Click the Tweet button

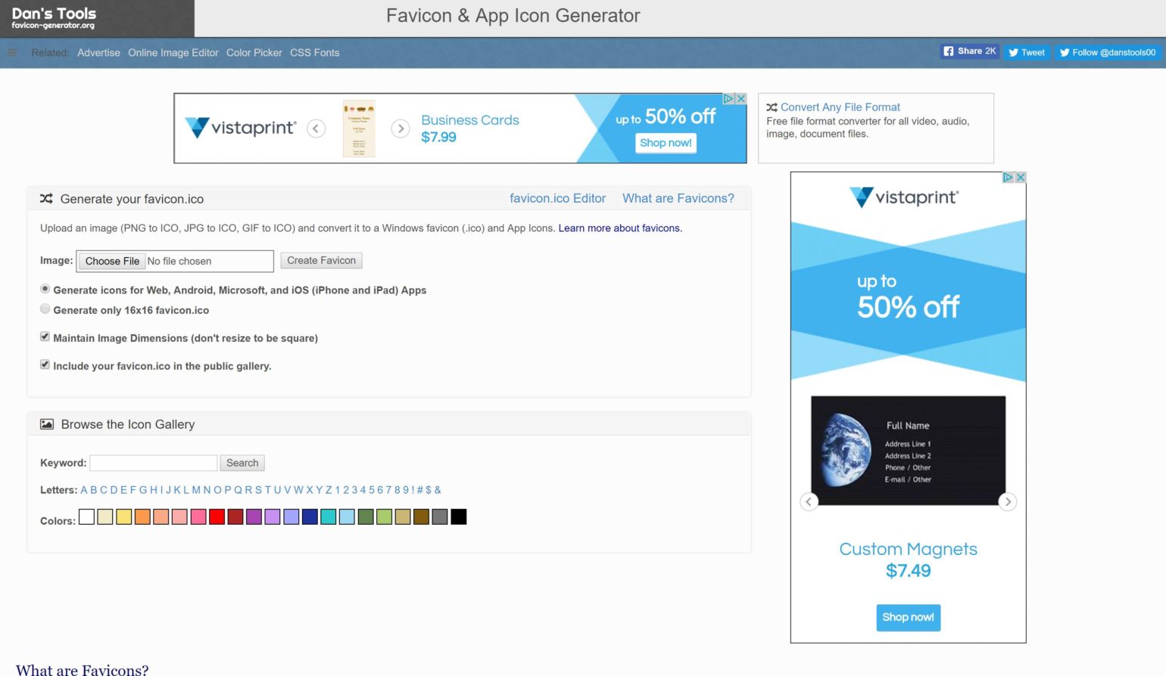pyautogui.click(x=1026, y=52)
